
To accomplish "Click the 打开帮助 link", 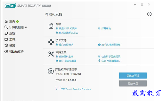I will 106,29.
